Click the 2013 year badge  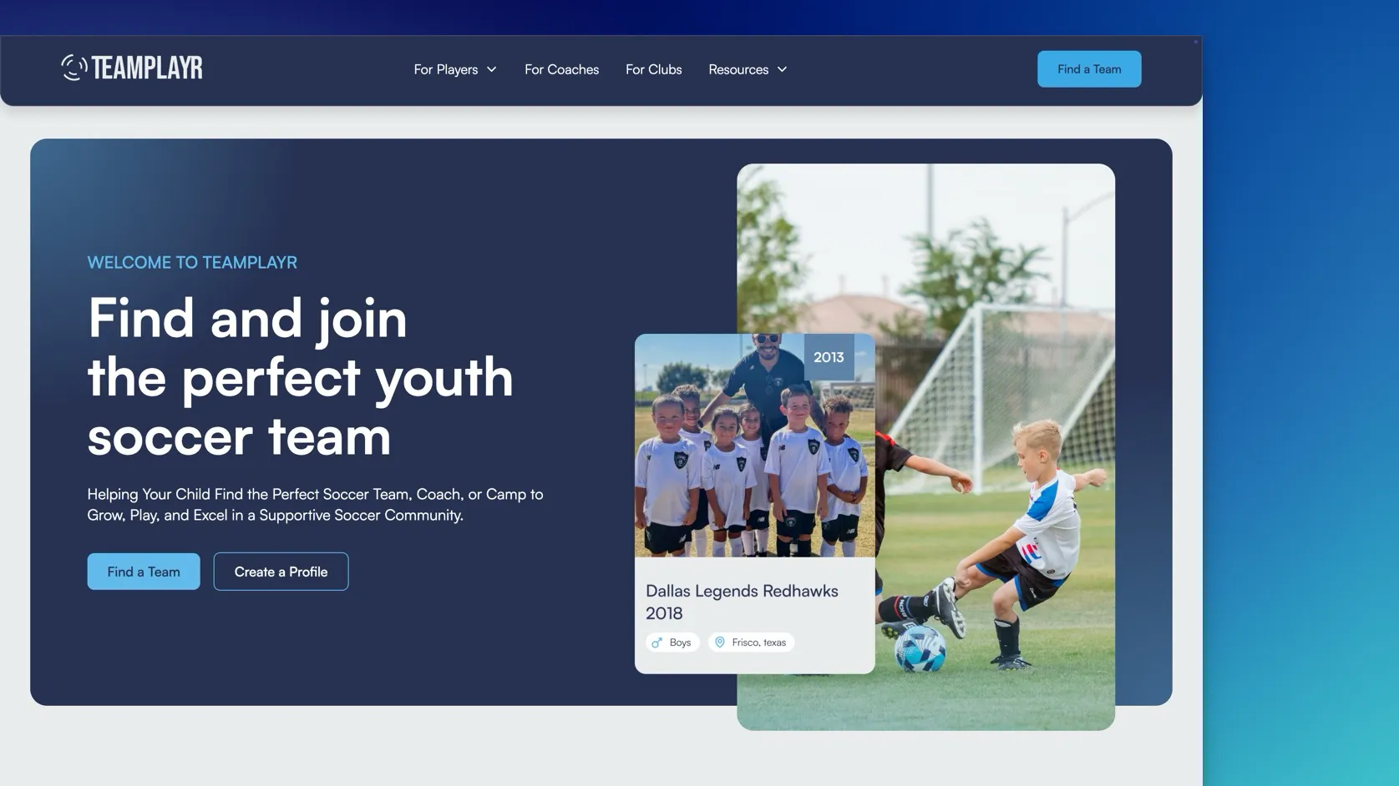click(x=829, y=357)
